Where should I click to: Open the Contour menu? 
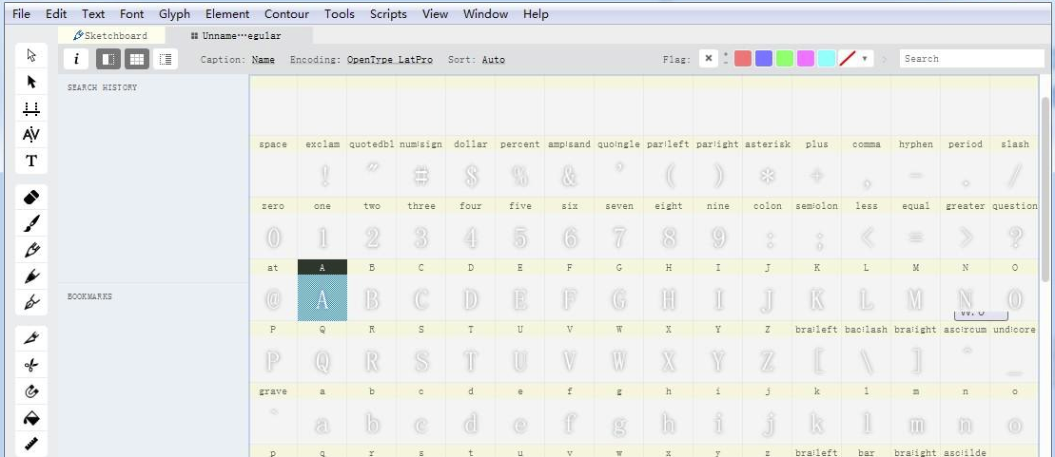click(286, 13)
